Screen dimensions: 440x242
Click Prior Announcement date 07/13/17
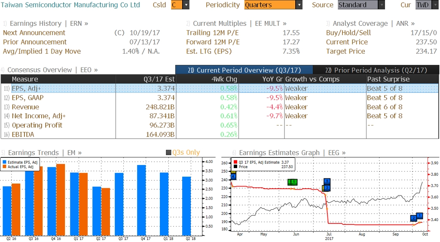pyautogui.click(x=144, y=42)
